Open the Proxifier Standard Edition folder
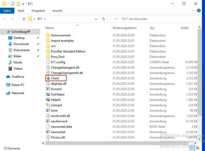The width and height of the screenshot is (205, 151). [x=68, y=51]
